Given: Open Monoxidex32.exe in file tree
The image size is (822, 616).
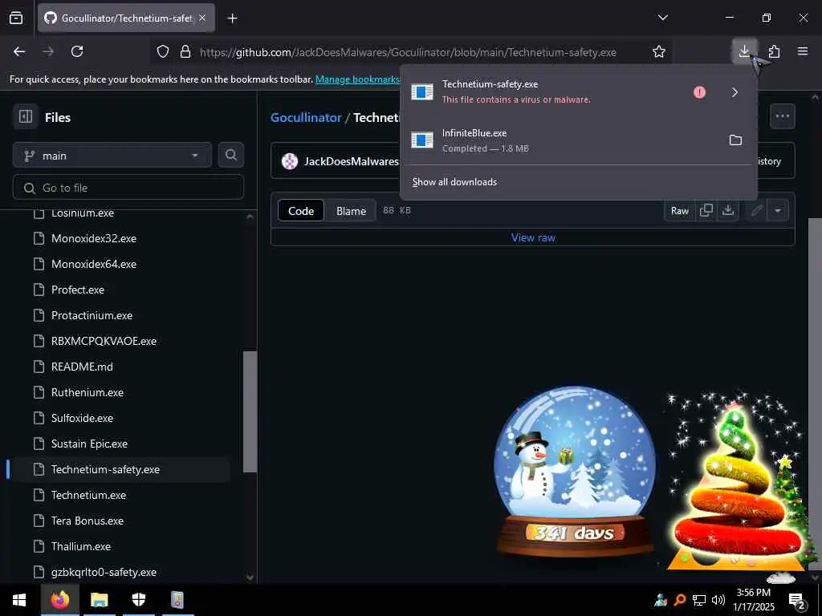Looking at the screenshot, I should pyautogui.click(x=94, y=238).
